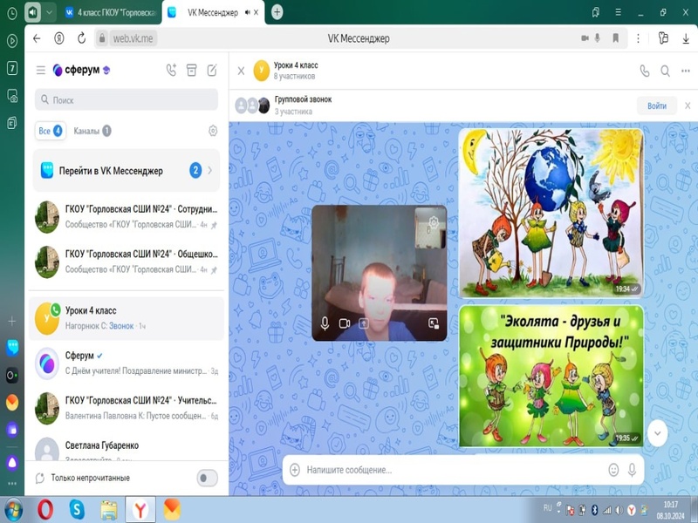This screenshot has height=523, width=698.
Task: Open Yandex Browser taskbar button
Action: tap(140, 509)
